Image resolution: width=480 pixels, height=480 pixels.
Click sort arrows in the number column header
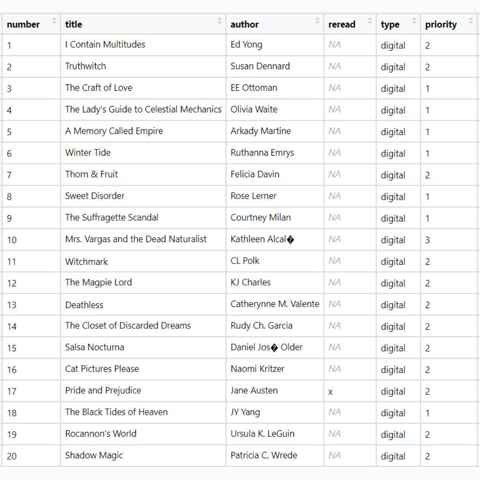pos(54,21)
